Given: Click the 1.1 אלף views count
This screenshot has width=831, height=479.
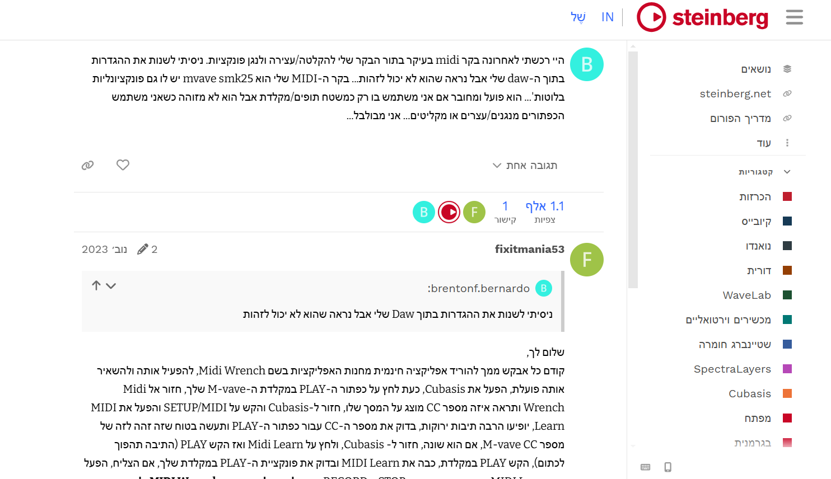Looking at the screenshot, I should click(545, 212).
